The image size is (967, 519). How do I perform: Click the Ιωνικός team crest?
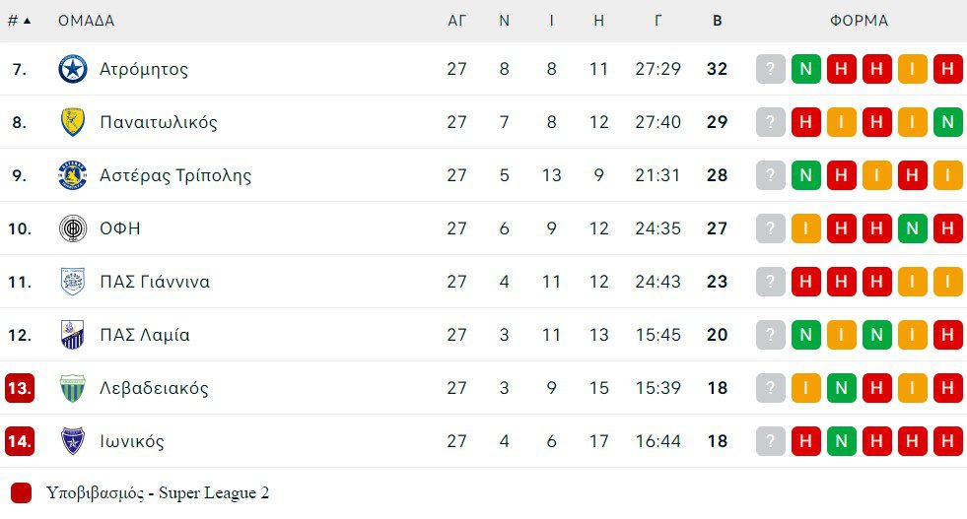(73, 441)
